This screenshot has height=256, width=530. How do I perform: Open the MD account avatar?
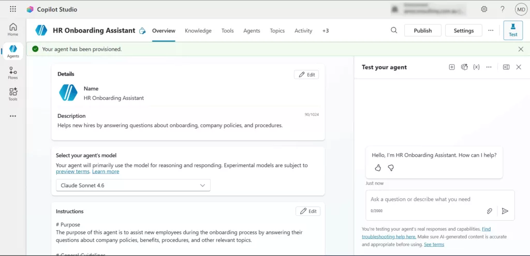pos(520,9)
